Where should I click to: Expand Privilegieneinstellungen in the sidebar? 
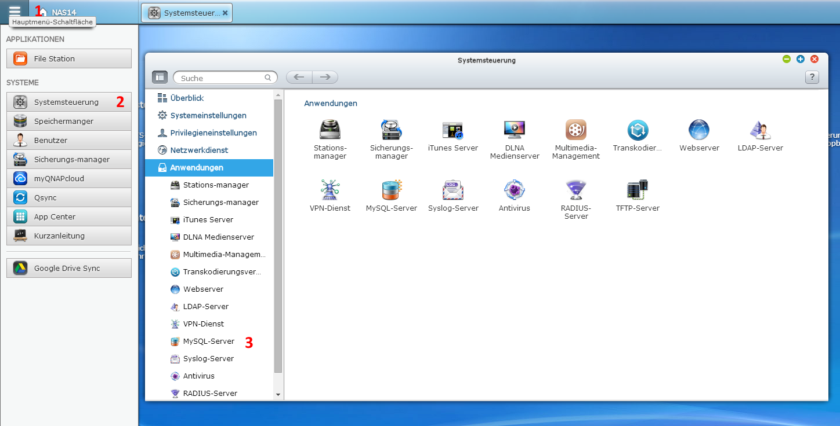click(x=209, y=133)
